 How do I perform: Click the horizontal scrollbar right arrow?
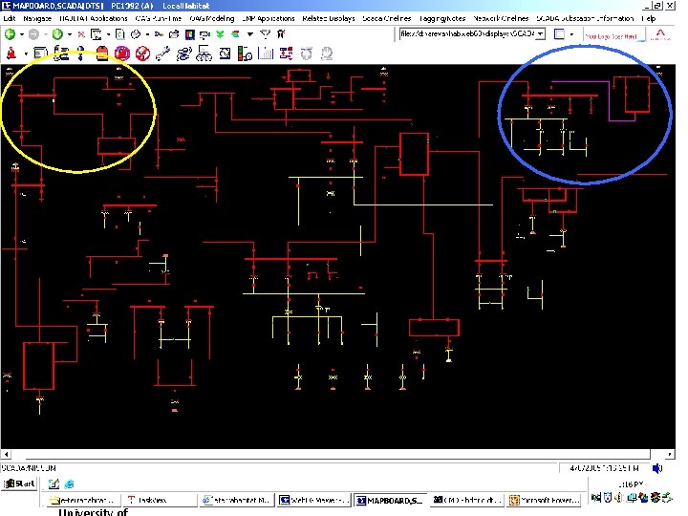[670, 454]
